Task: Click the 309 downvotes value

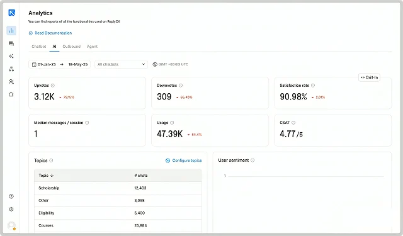Action: 164,97
